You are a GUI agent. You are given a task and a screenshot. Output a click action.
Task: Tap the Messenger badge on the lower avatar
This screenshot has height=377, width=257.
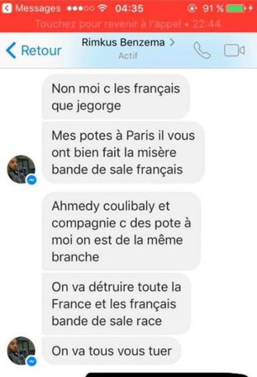(x=31, y=361)
